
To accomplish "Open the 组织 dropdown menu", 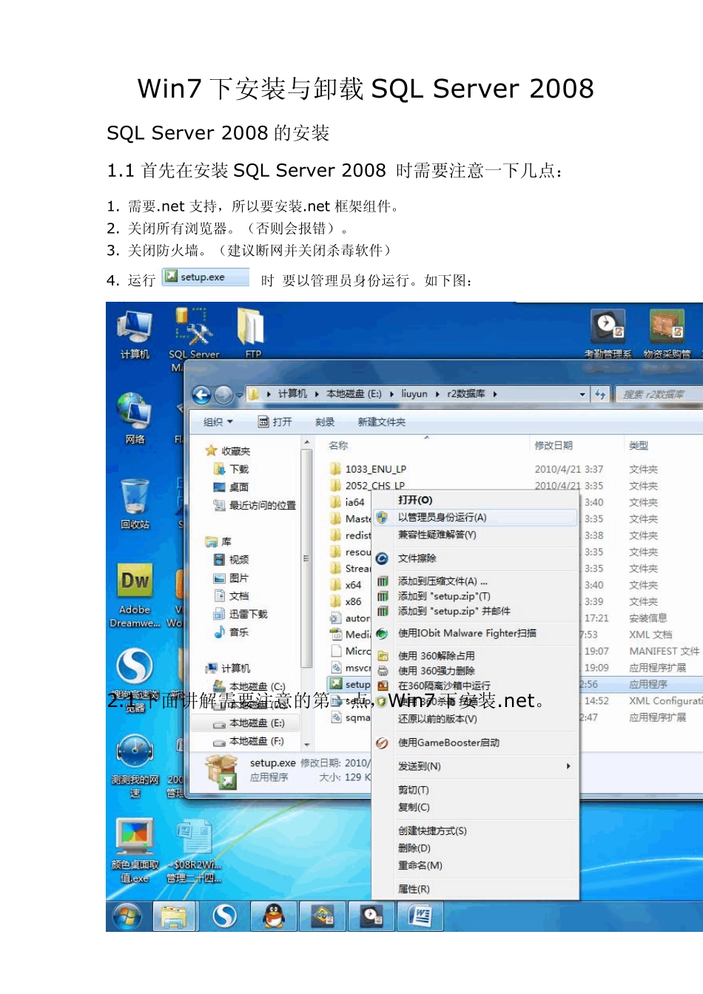I will [x=218, y=422].
